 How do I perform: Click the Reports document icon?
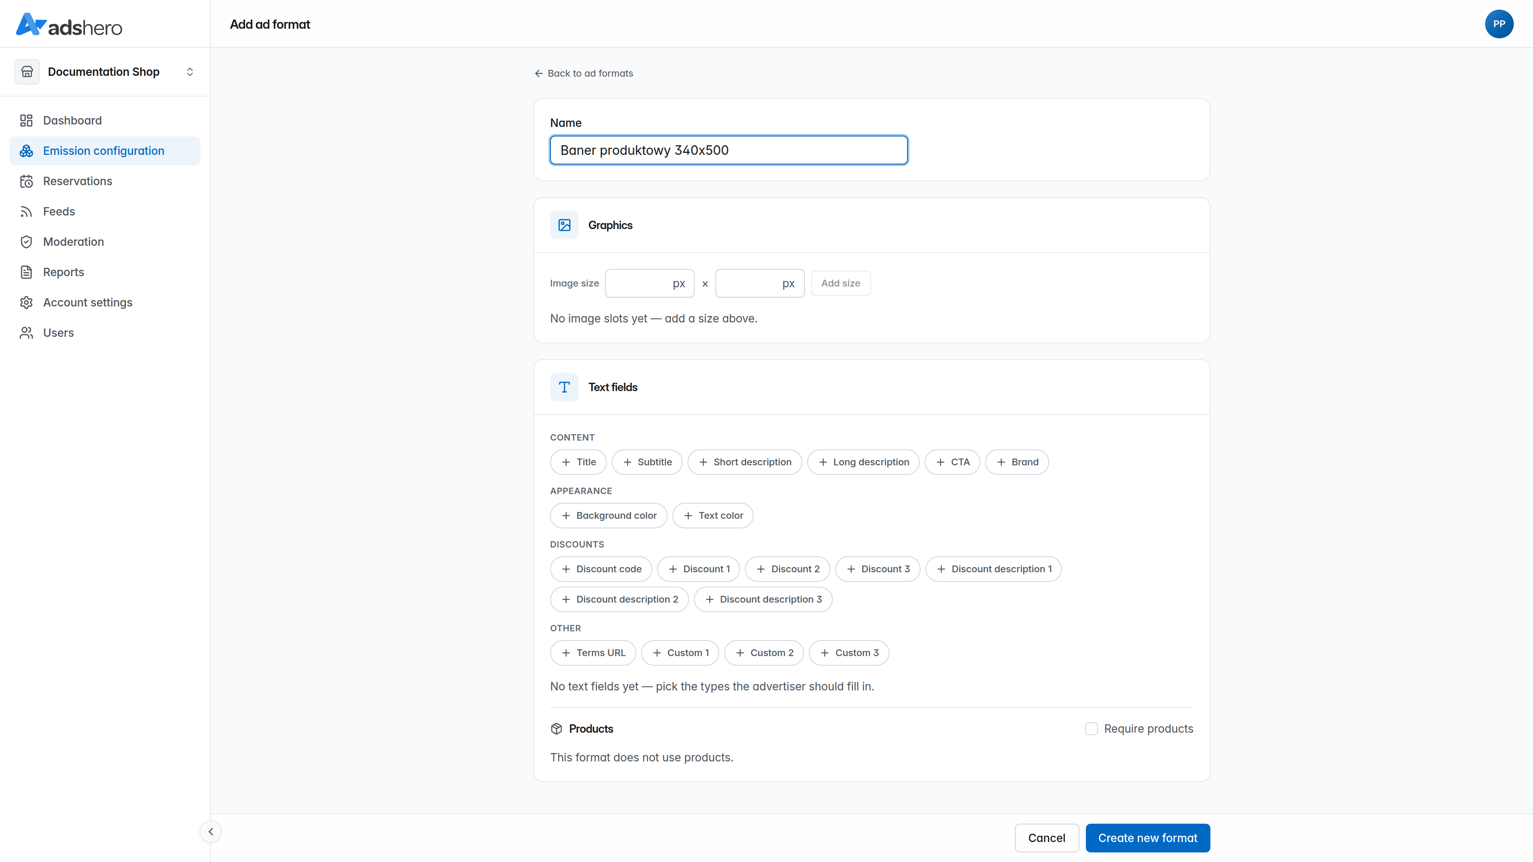pyautogui.click(x=26, y=273)
